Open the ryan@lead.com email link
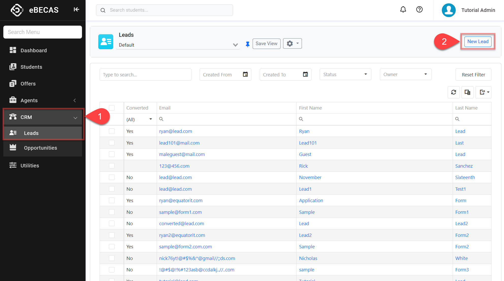The width and height of the screenshot is (504, 281). pos(175,131)
